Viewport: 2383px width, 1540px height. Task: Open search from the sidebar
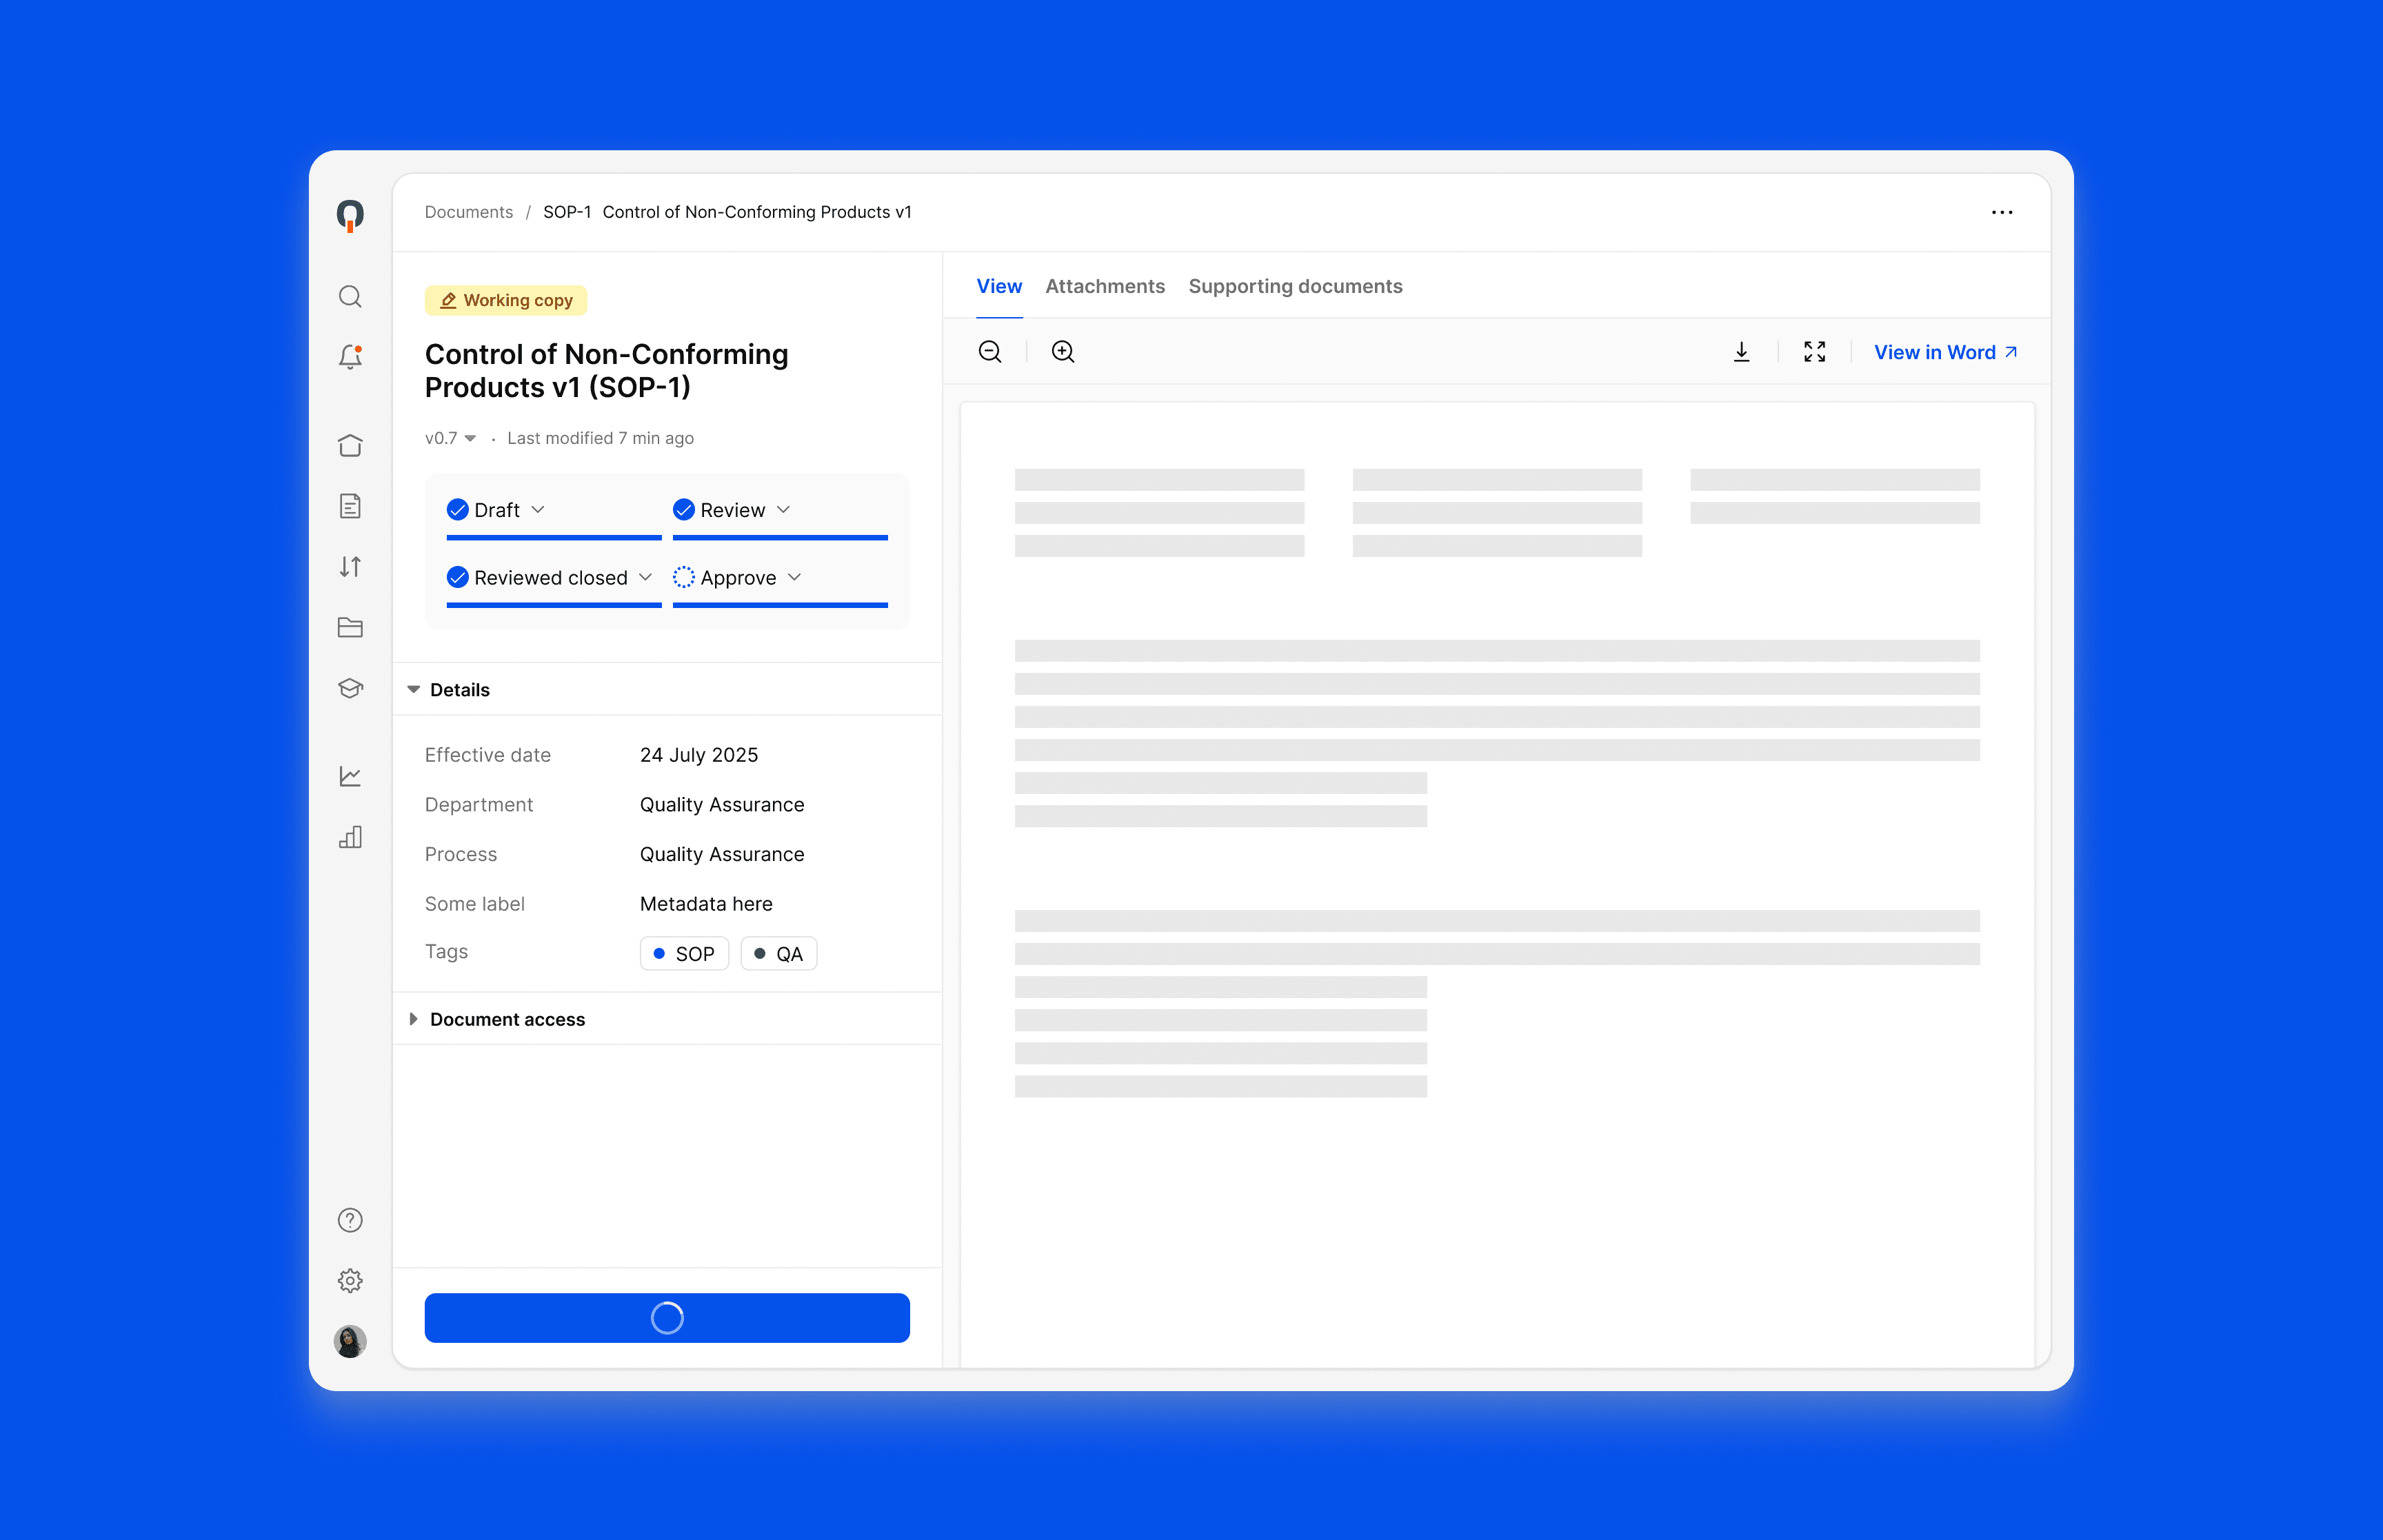[x=350, y=296]
